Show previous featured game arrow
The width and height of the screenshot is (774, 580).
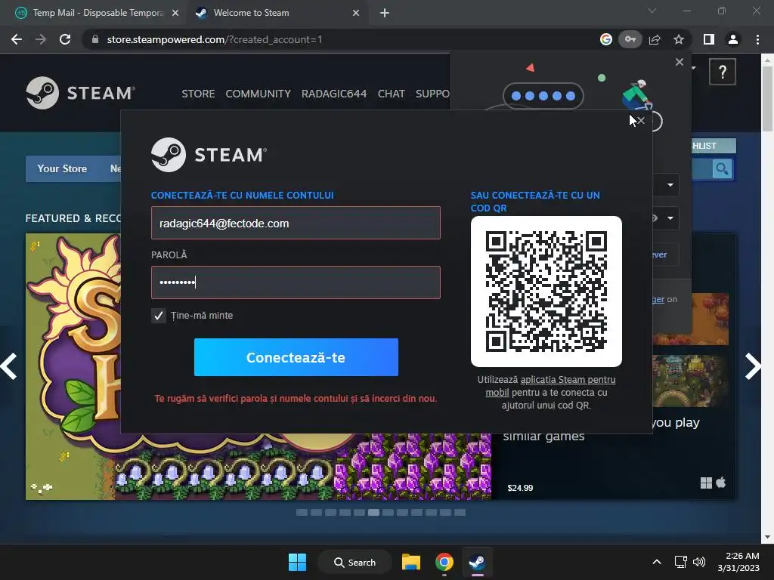pyautogui.click(x=9, y=366)
